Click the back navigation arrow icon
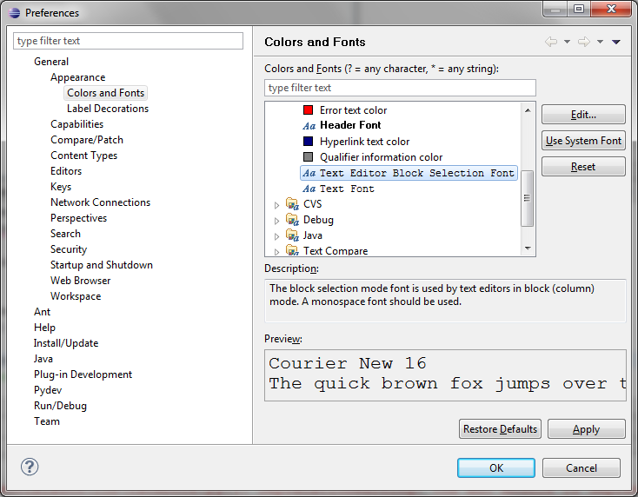The width and height of the screenshot is (638, 497). tap(551, 42)
